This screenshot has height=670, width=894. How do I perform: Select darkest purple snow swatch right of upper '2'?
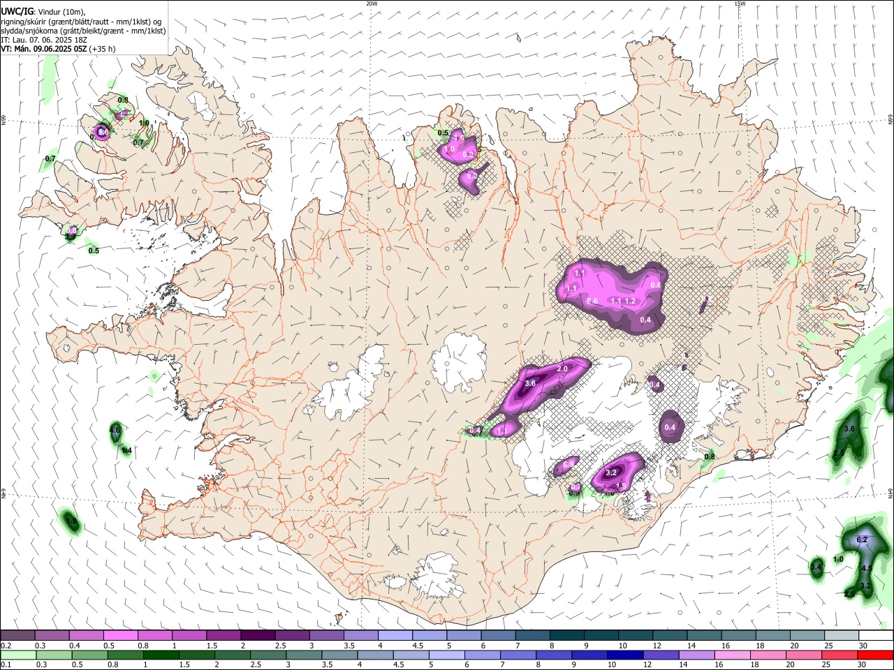[x=258, y=636]
